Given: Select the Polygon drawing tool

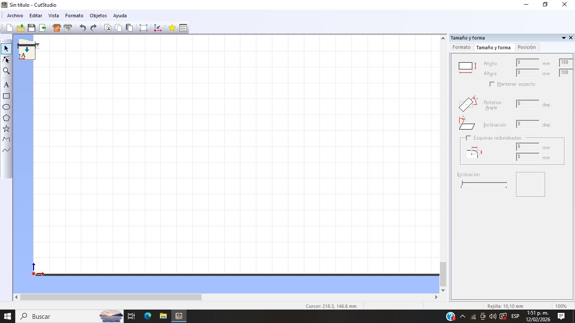Looking at the screenshot, I should tap(6, 118).
